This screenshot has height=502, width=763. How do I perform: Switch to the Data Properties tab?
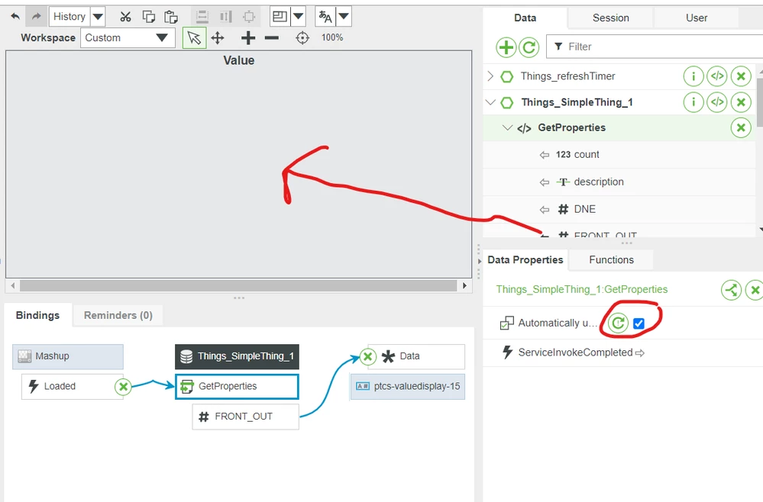coord(525,260)
